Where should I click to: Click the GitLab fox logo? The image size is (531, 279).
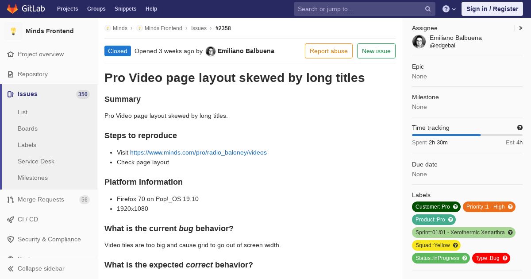coord(12,9)
